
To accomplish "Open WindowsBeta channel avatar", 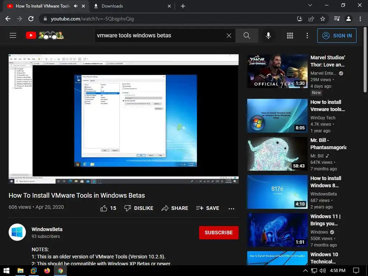I will click(x=17, y=233).
